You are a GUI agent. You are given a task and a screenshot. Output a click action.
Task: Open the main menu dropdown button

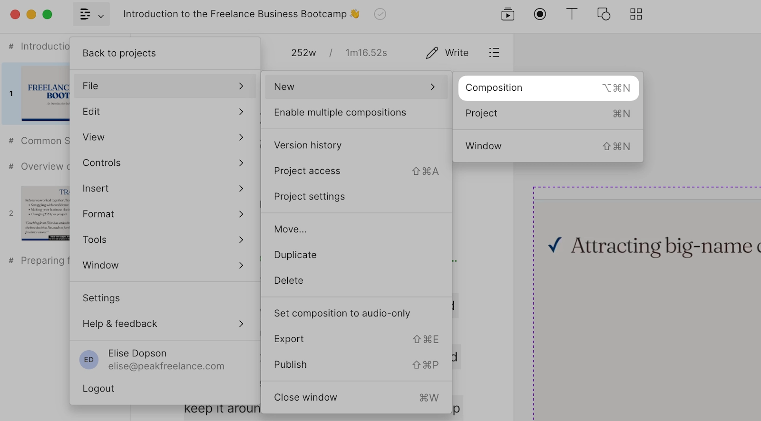pos(91,14)
